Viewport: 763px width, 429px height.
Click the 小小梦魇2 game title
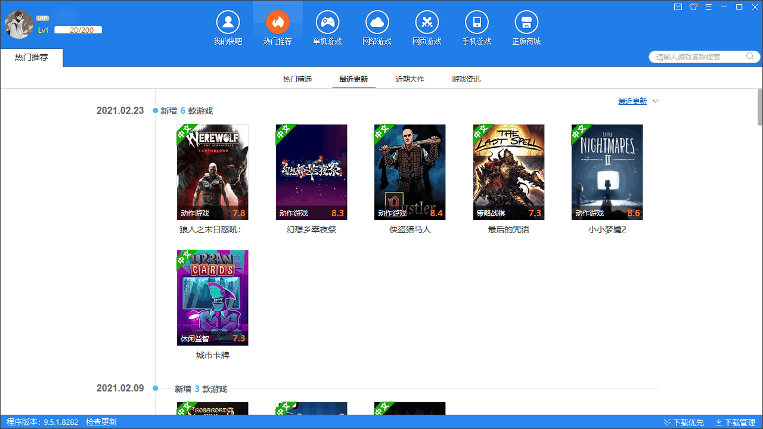607,229
